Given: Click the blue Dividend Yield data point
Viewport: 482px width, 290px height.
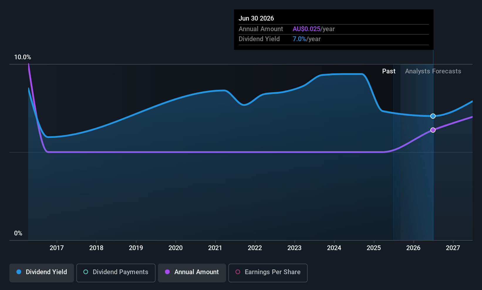Looking at the screenshot, I should 433,116.
